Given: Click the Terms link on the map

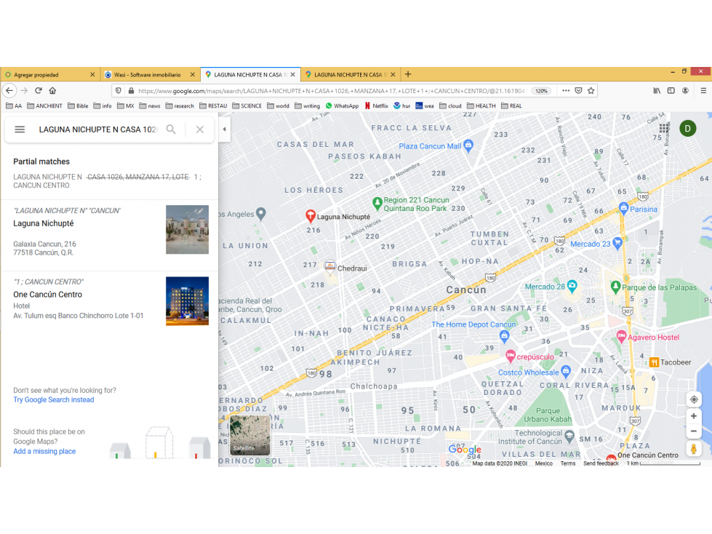Looking at the screenshot, I should pyautogui.click(x=567, y=463).
